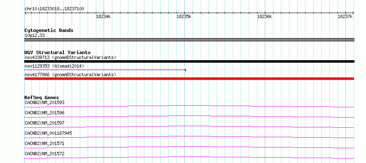Click the thin blue nsv1129353 variant line
Screen dimensions: 366x163
pyautogui.click(x=105, y=70)
